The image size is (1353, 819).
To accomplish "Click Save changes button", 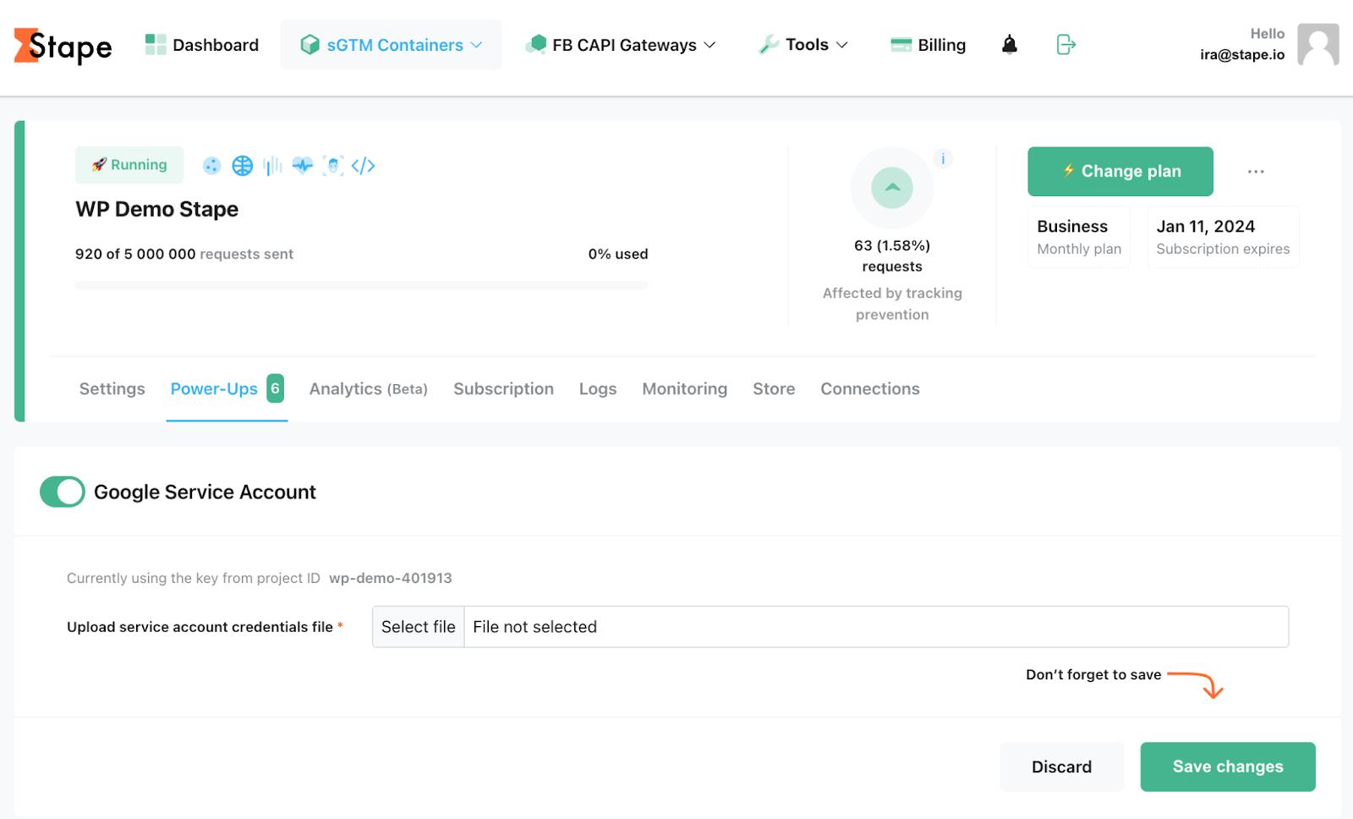I will tap(1228, 767).
